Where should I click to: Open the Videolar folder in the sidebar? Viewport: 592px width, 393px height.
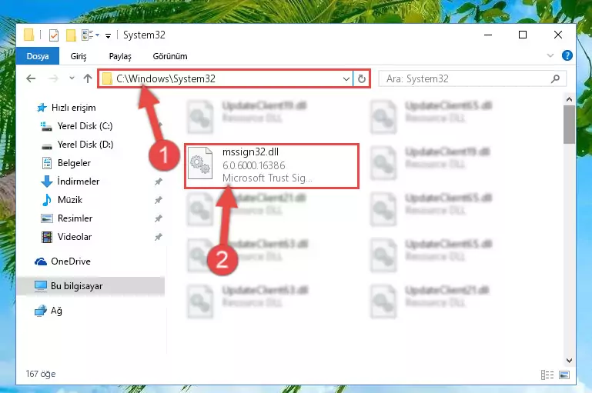[x=75, y=237]
